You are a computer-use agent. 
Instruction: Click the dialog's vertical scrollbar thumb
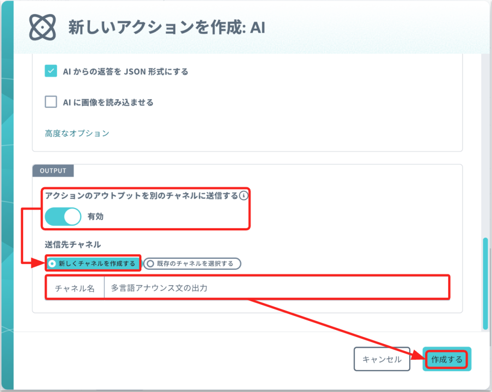tap(485, 283)
